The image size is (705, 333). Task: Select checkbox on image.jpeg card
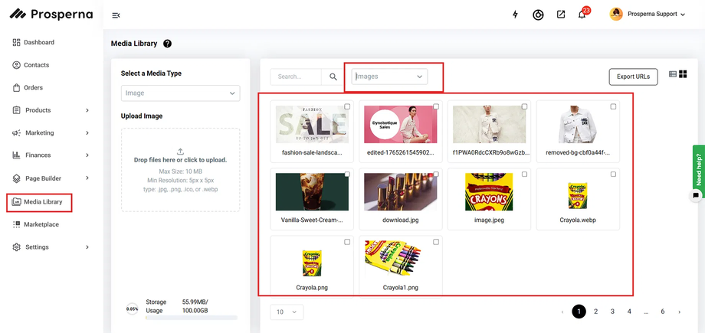pos(525,175)
